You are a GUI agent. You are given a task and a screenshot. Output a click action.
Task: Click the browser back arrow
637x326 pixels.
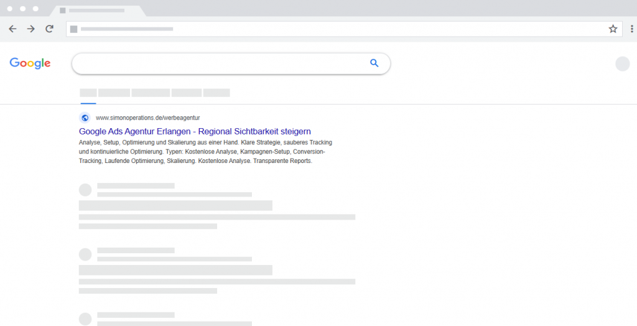[12, 29]
